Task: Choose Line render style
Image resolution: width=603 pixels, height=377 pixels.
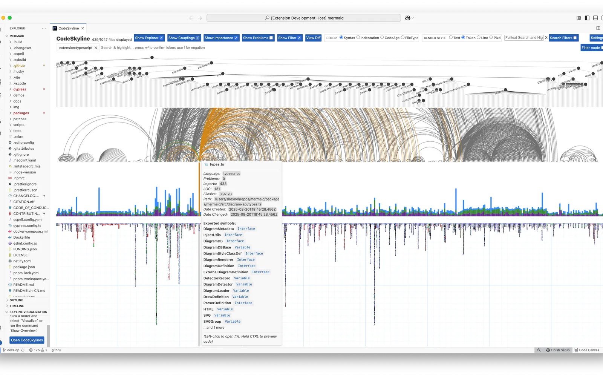Action: click(x=479, y=37)
